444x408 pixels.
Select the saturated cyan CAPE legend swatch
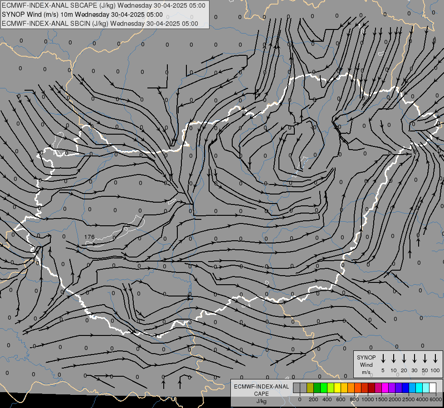[419, 388]
